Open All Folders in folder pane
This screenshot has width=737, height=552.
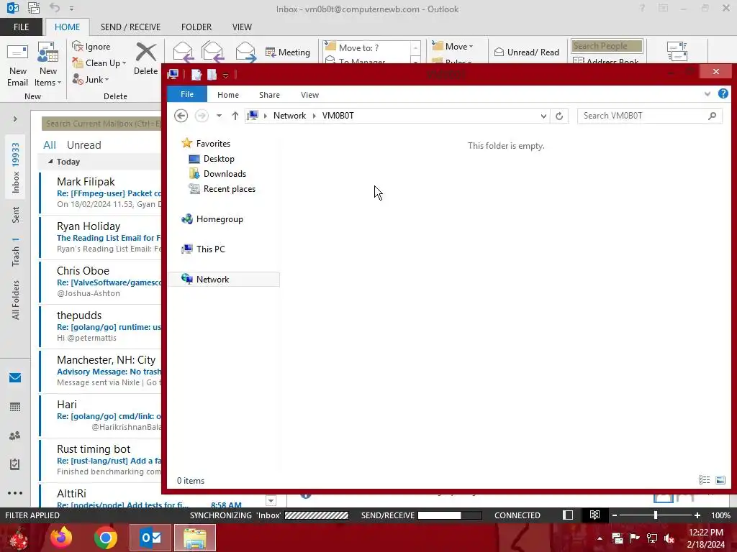16,300
